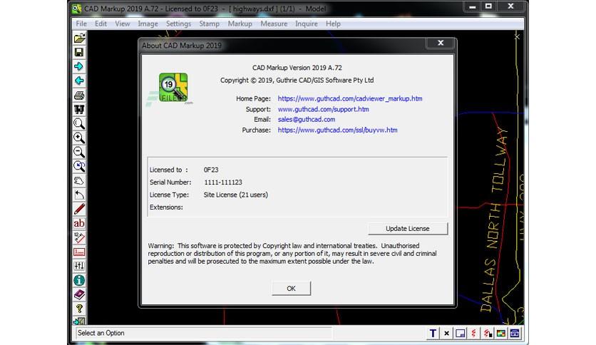
Task: Click the sales@guthcad.com email link
Action: pyautogui.click(x=307, y=119)
